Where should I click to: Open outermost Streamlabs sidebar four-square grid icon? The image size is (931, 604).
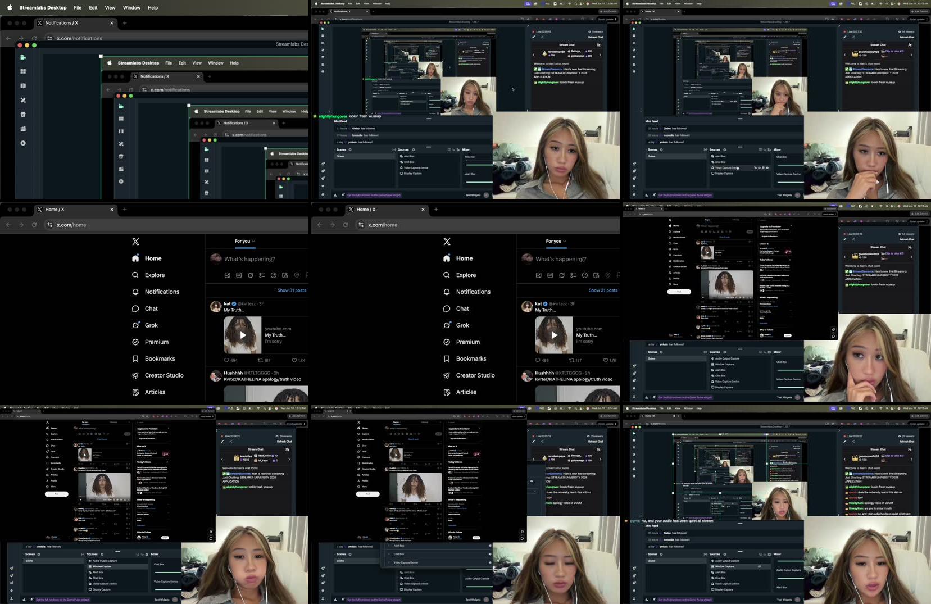(23, 71)
